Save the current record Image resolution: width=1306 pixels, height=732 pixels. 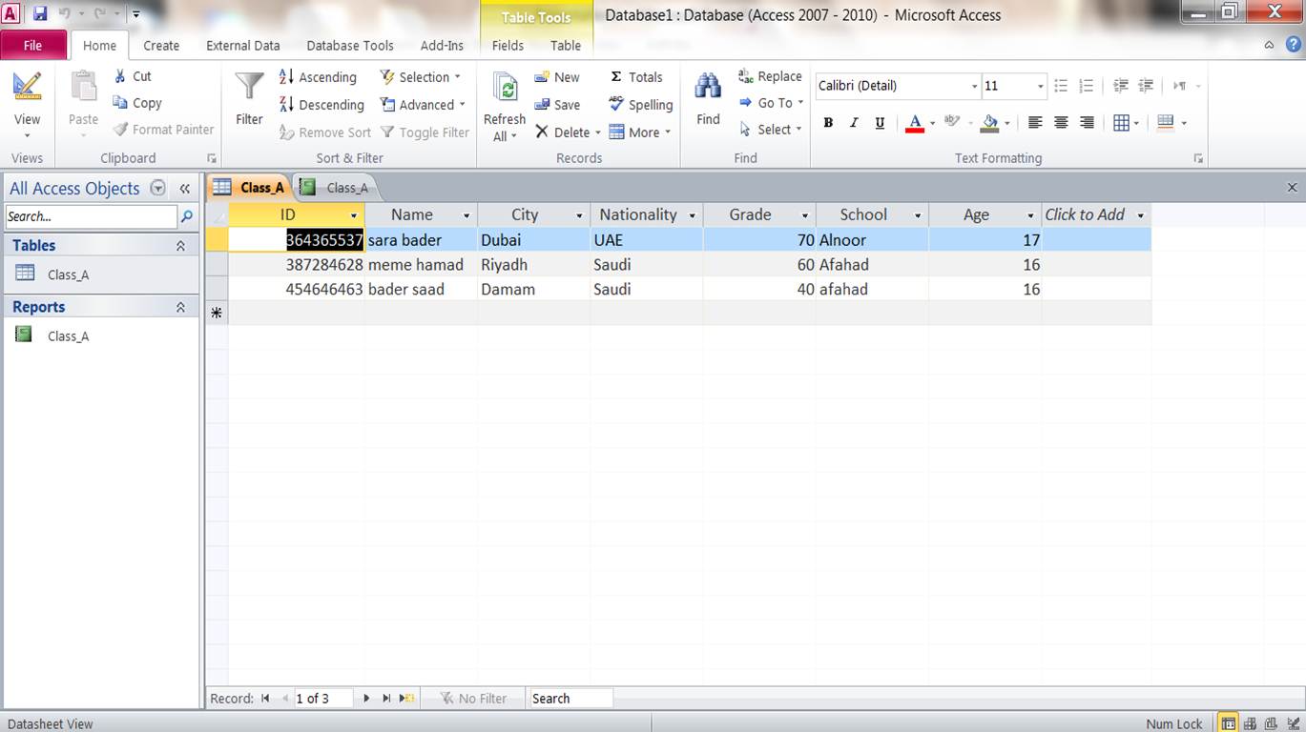tap(557, 105)
